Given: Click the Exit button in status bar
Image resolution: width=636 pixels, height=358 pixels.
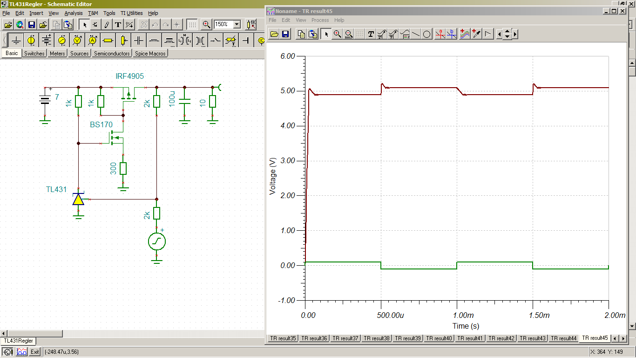Looking at the screenshot, I should 35,352.
